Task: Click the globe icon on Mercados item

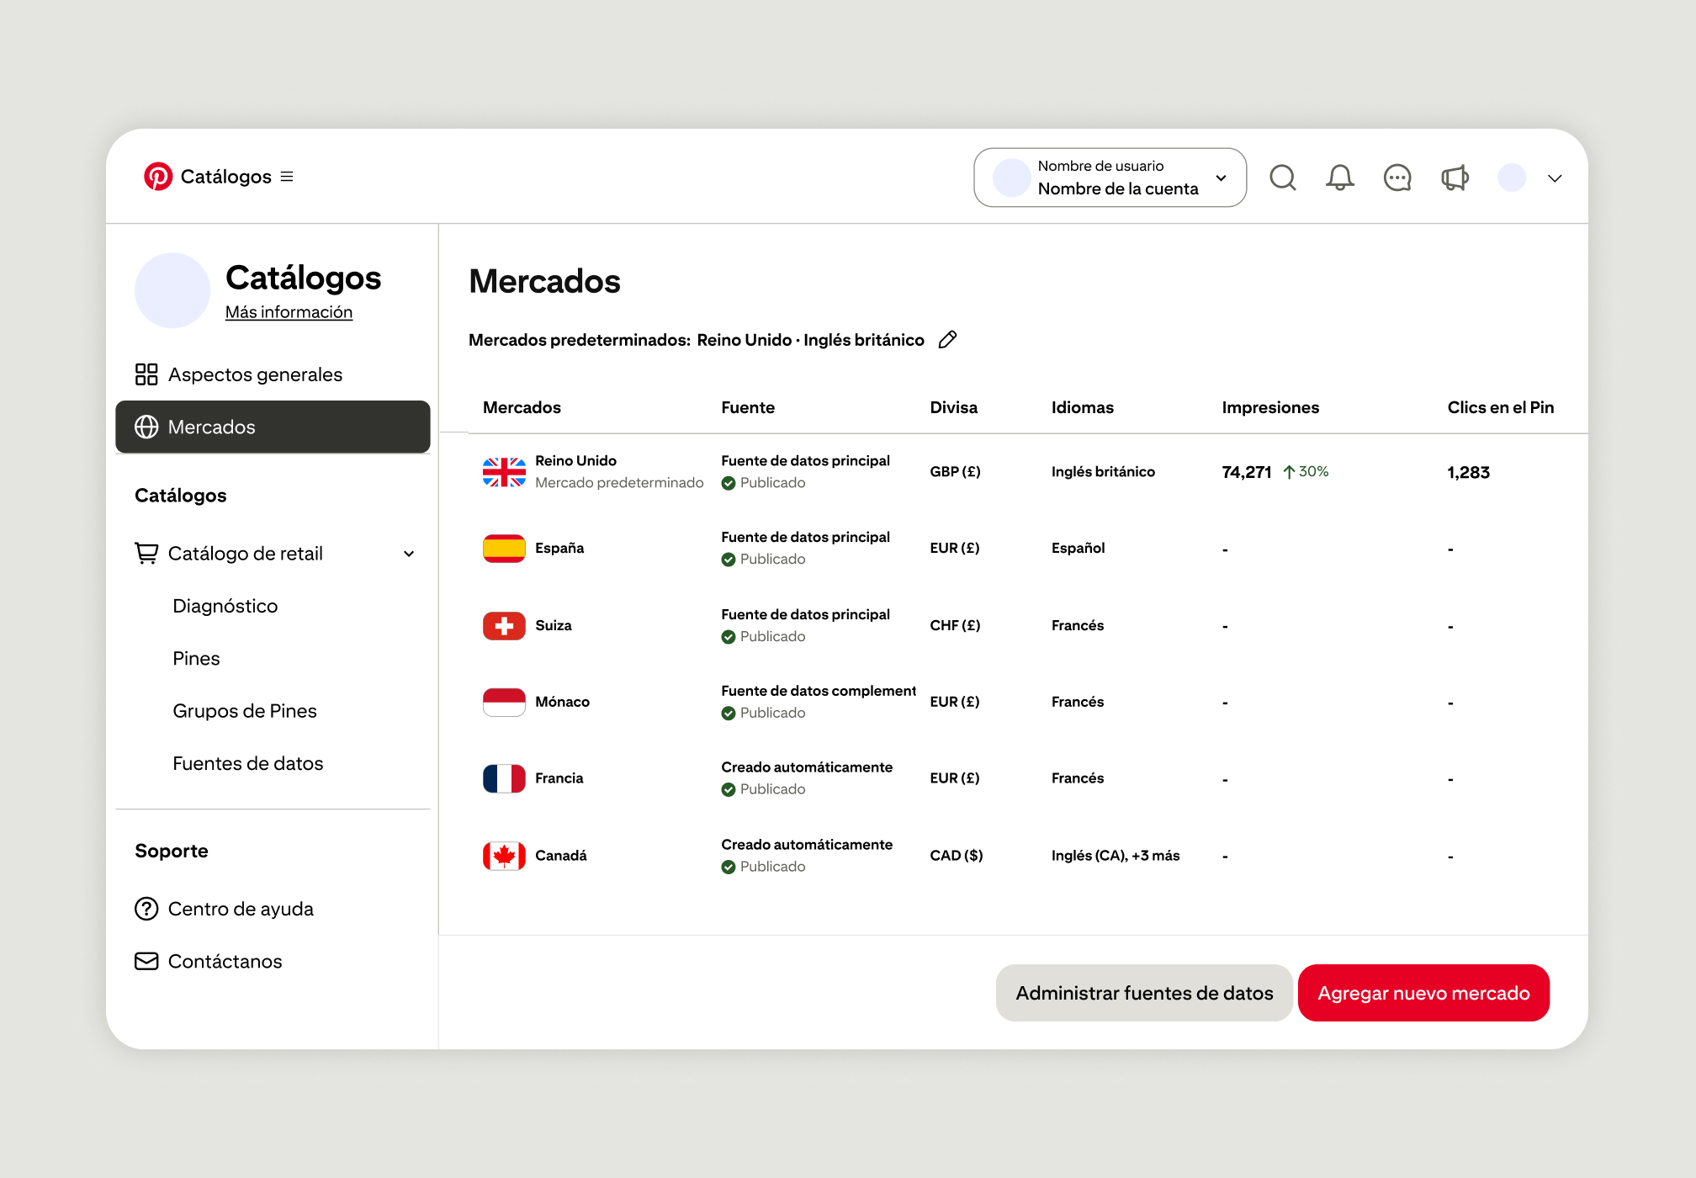Action: coord(146,427)
